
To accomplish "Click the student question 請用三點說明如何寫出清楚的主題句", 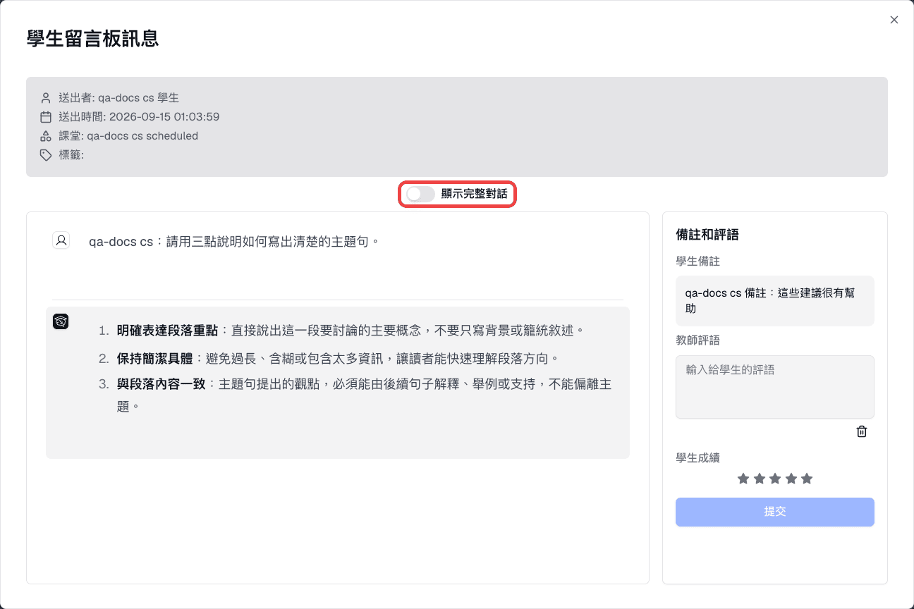I will point(269,242).
